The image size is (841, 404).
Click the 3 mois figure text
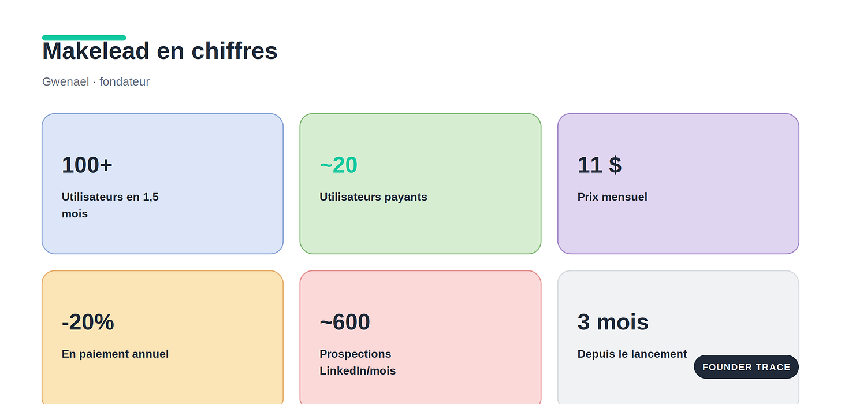tap(613, 322)
